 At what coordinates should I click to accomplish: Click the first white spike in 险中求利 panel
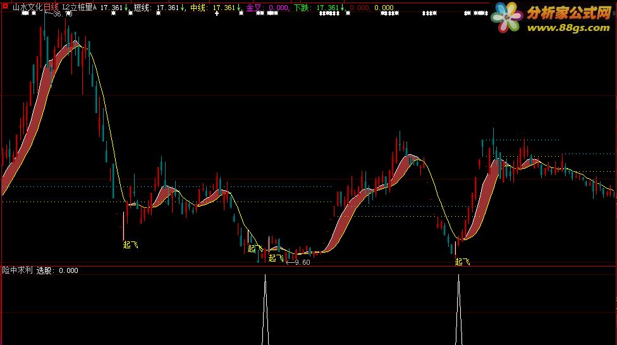click(x=266, y=310)
